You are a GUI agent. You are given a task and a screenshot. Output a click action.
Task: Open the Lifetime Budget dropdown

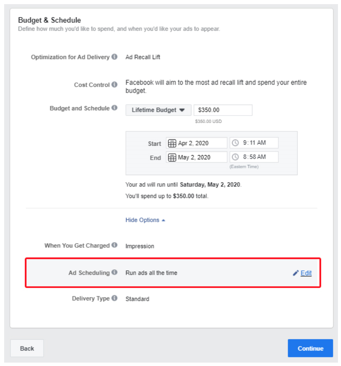point(158,110)
